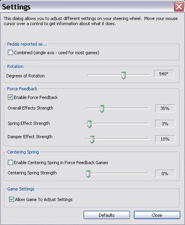
Task: Click the 35% overall effects value box
Action: tap(165, 108)
